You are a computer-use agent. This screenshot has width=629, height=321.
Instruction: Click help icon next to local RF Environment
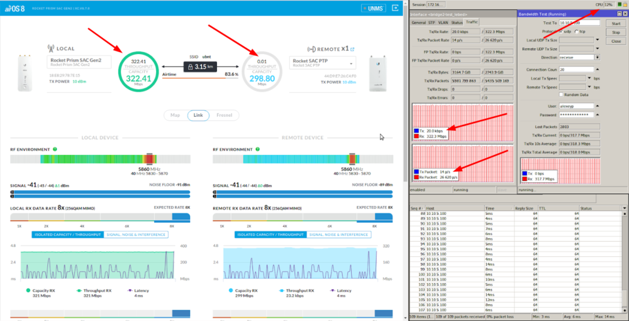point(55,149)
